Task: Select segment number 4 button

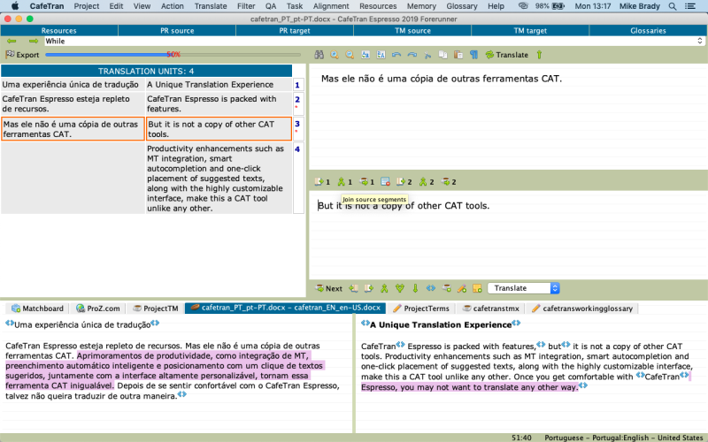Action: pyautogui.click(x=297, y=179)
